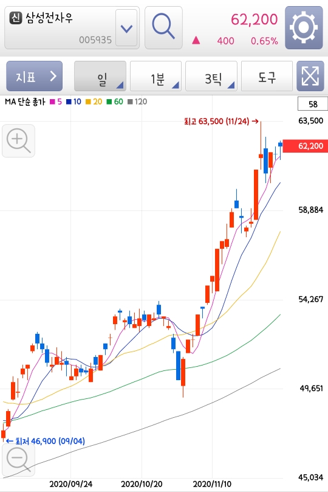This screenshot has width=328, height=492.
Task: Click the 0.65% change percentage
Action: click(264, 41)
